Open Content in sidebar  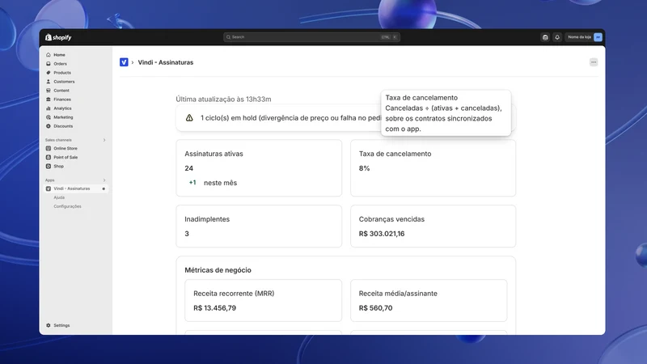point(61,91)
